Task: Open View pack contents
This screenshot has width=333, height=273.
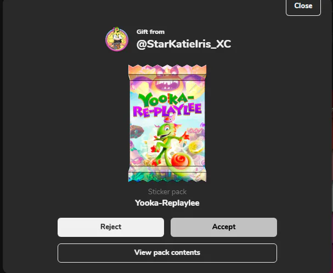Action: coord(167,253)
